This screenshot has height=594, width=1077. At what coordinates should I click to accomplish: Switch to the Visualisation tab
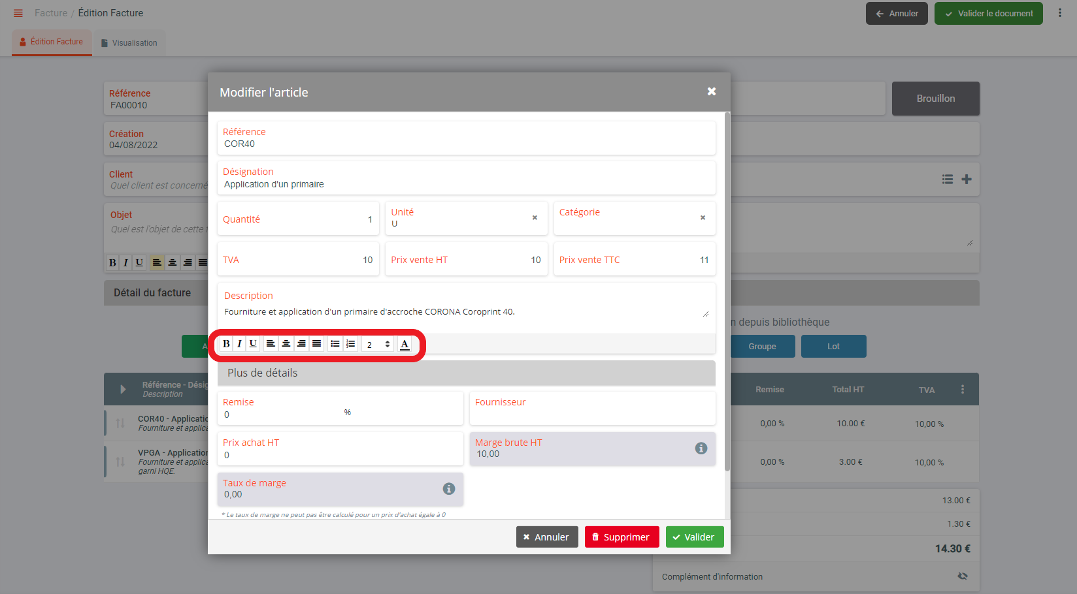[129, 43]
